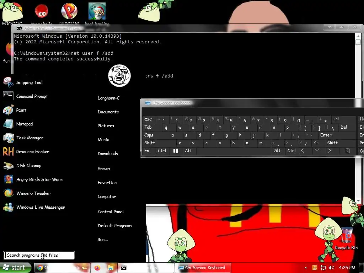Open Winaero Tweaker
Viewport: 364px width, 273px height.
click(x=27, y=193)
